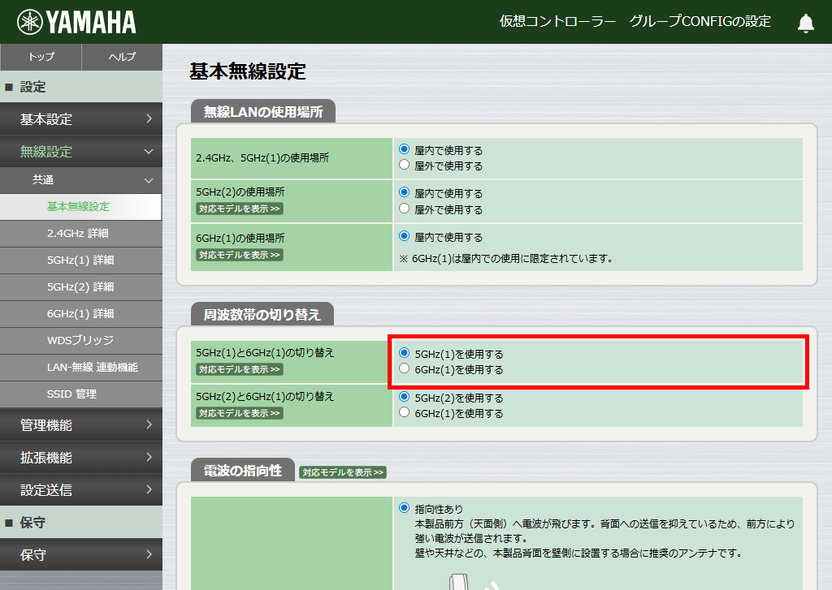832x590 pixels.
Task: Open SSID 管理 page
Action: point(81,394)
